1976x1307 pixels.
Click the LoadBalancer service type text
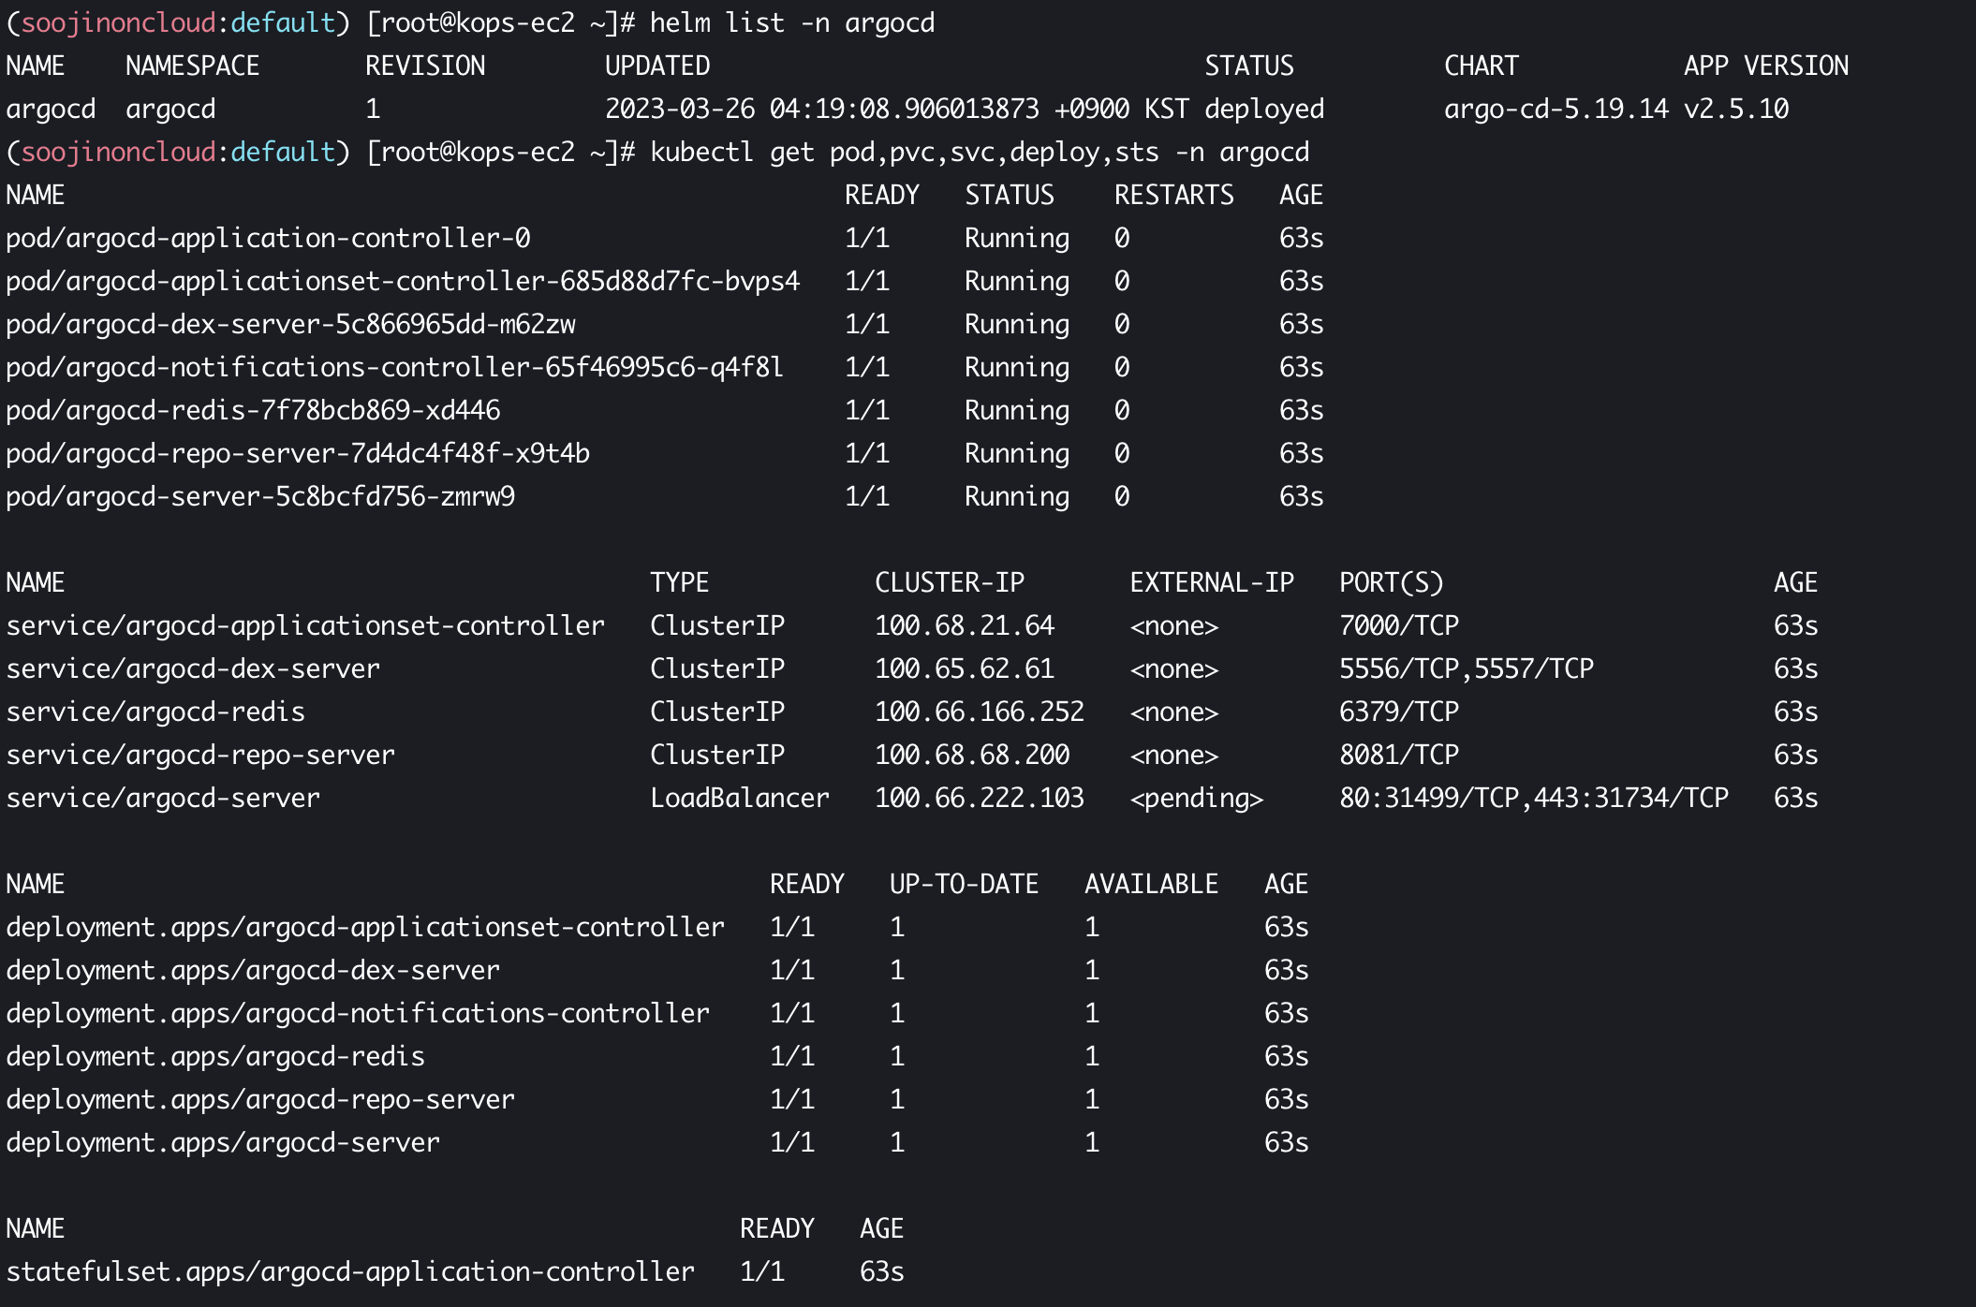739,798
